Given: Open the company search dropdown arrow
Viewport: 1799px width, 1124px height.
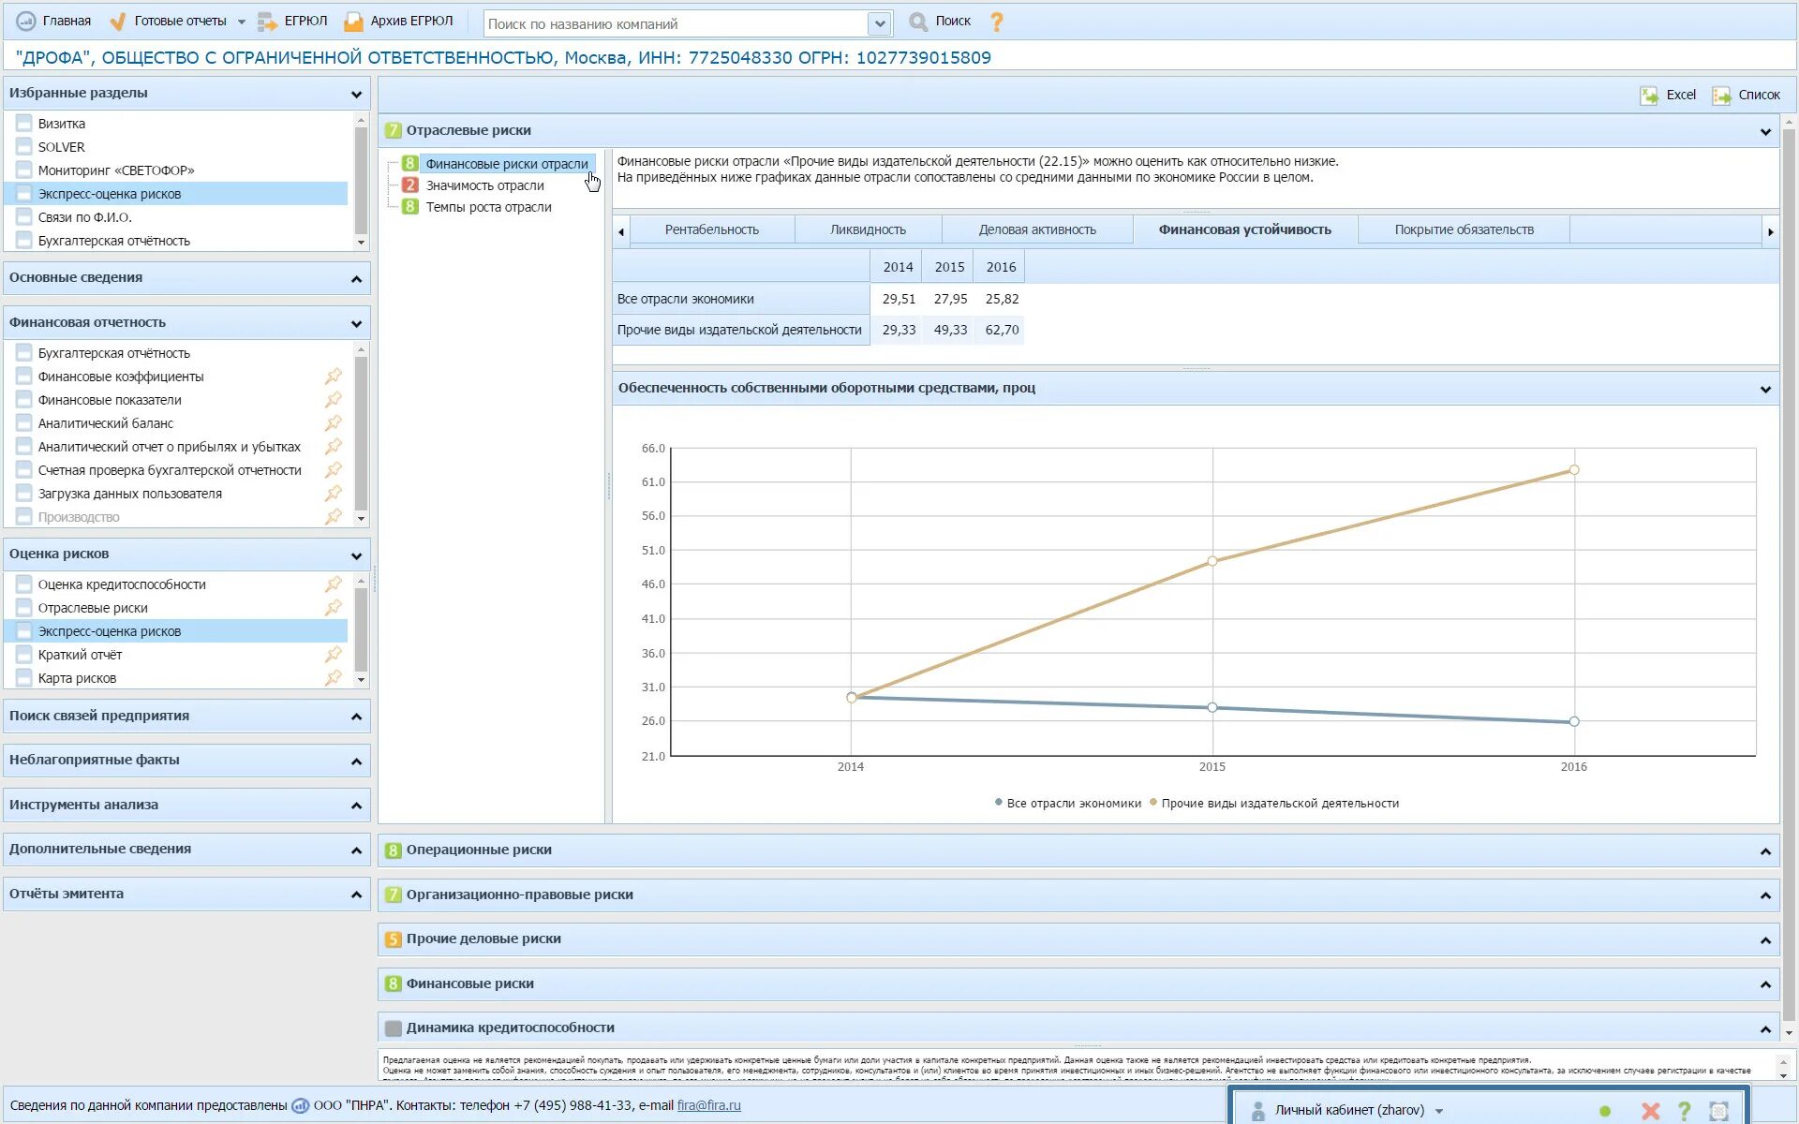Looking at the screenshot, I should pos(879,23).
